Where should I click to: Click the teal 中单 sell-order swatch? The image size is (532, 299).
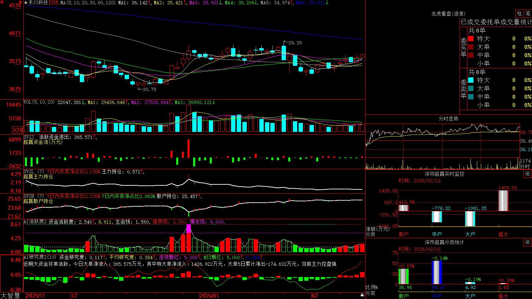pos(471,97)
